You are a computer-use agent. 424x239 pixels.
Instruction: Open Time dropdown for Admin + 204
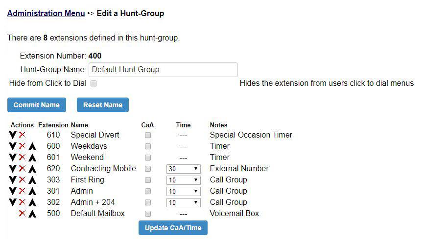183,202
